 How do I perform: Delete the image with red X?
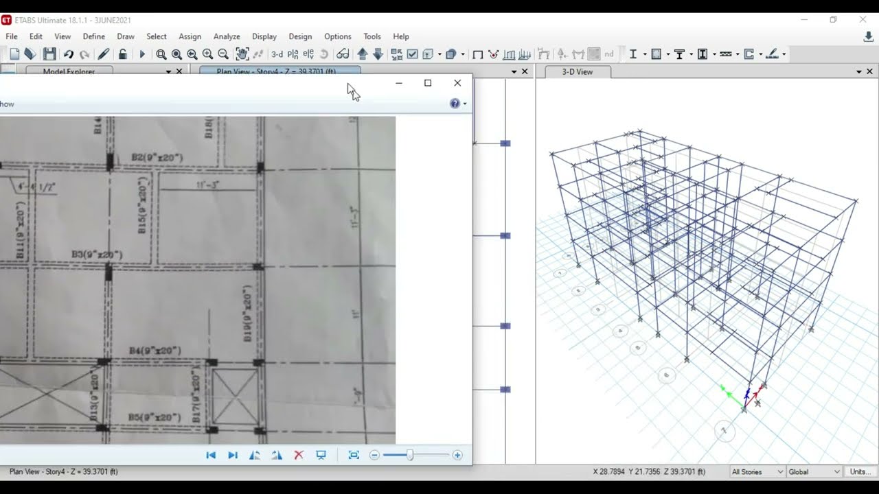tap(299, 455)
